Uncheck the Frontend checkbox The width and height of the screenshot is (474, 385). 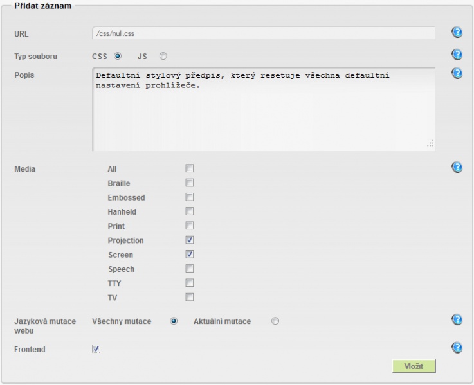(x=96, y=349)
